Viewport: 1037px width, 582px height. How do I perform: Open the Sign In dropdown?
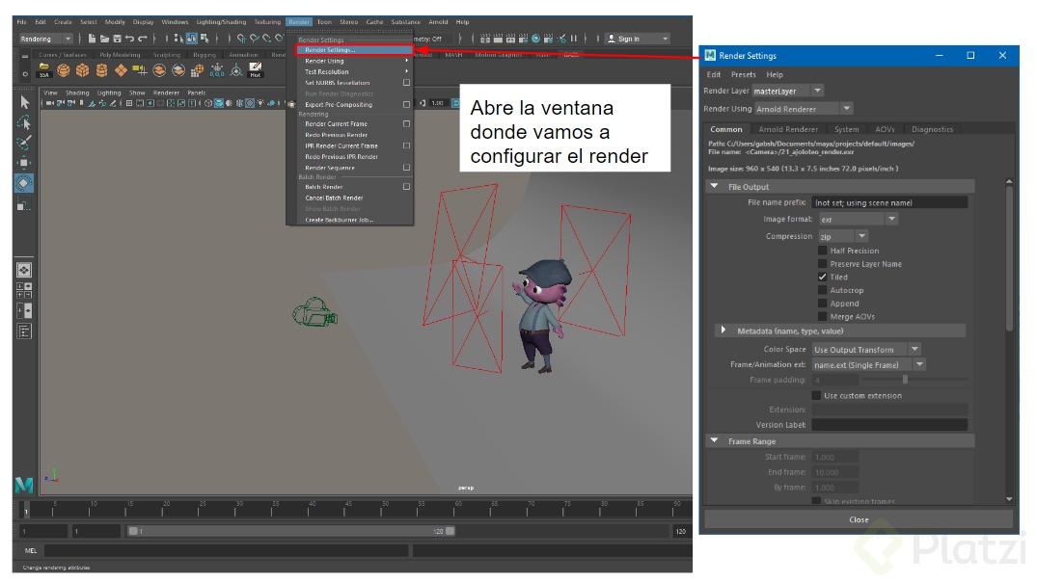point(639,39)
